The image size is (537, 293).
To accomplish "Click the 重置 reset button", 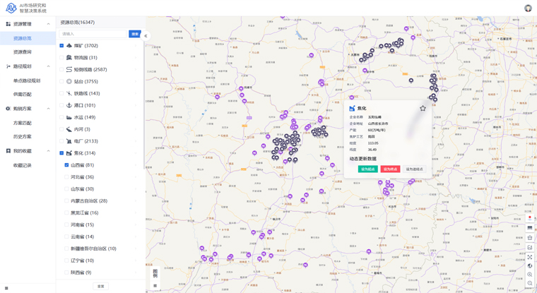I will (x=100, y=286).
